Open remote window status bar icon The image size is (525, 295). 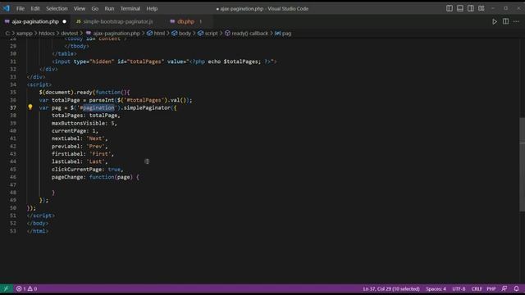click(x=6, y=288)
